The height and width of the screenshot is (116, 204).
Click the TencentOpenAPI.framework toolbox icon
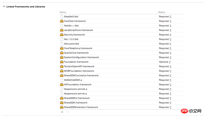click(x=62, y=66)
